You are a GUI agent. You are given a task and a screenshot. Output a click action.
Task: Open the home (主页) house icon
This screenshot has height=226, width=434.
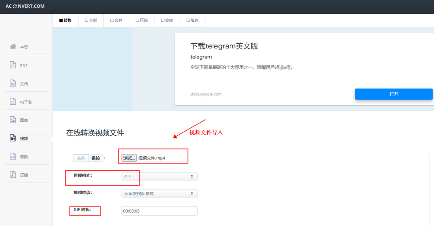(x=13, y=47)
